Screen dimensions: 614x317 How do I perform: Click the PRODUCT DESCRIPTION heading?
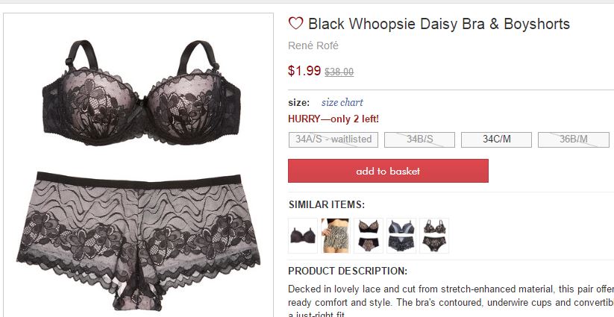(x=348, y=271)
